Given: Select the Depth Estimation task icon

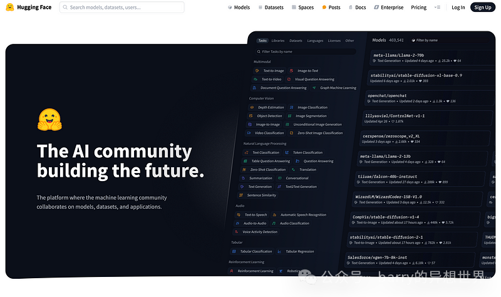Looking at the screenshot, I should (x=252, y=107).
